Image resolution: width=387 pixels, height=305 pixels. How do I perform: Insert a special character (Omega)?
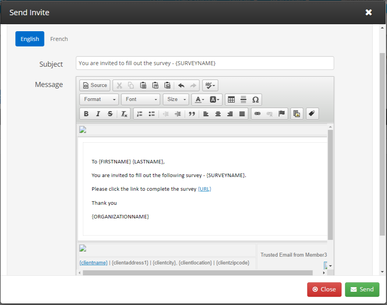(256, 99)
